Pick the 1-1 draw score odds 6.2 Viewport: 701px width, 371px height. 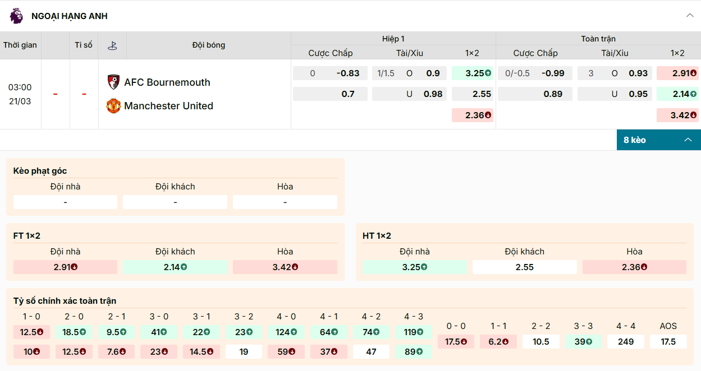(x=498, y=341)
